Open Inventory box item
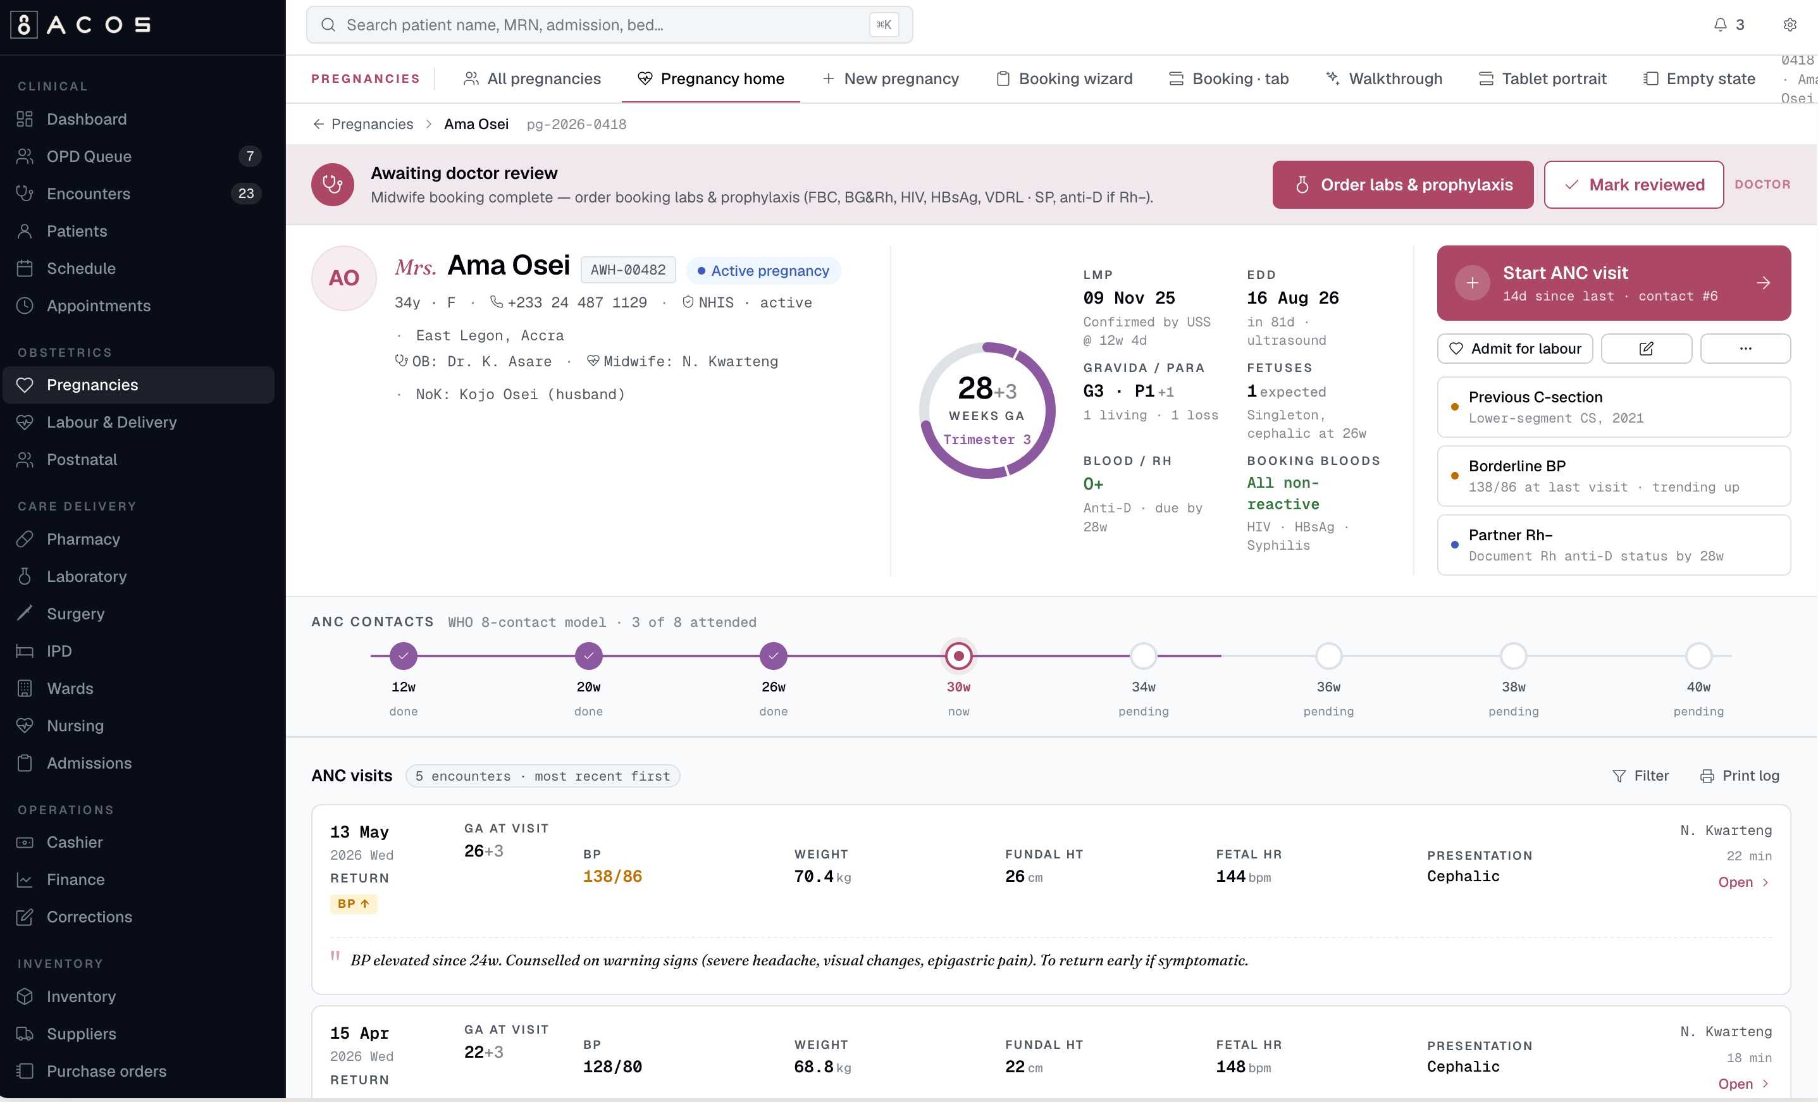 pos(139,996)
